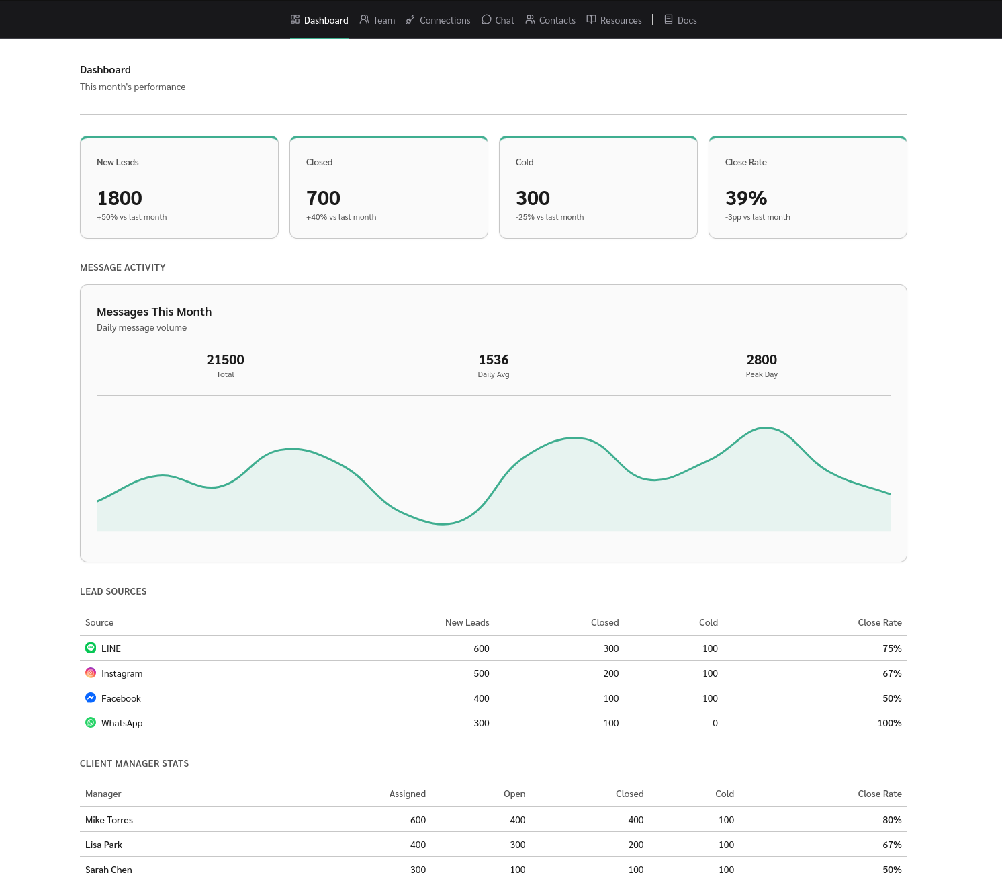The image size is (1002, 881).
Task: Click the WhatsApp icon in Lead Sources
Action: (91, 722)
